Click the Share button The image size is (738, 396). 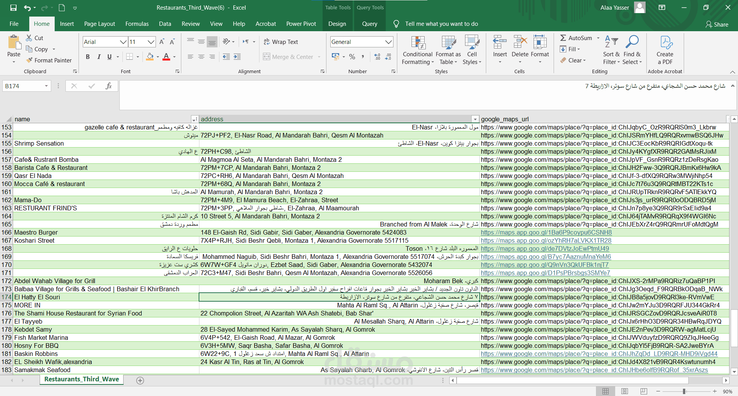point(717,24)
